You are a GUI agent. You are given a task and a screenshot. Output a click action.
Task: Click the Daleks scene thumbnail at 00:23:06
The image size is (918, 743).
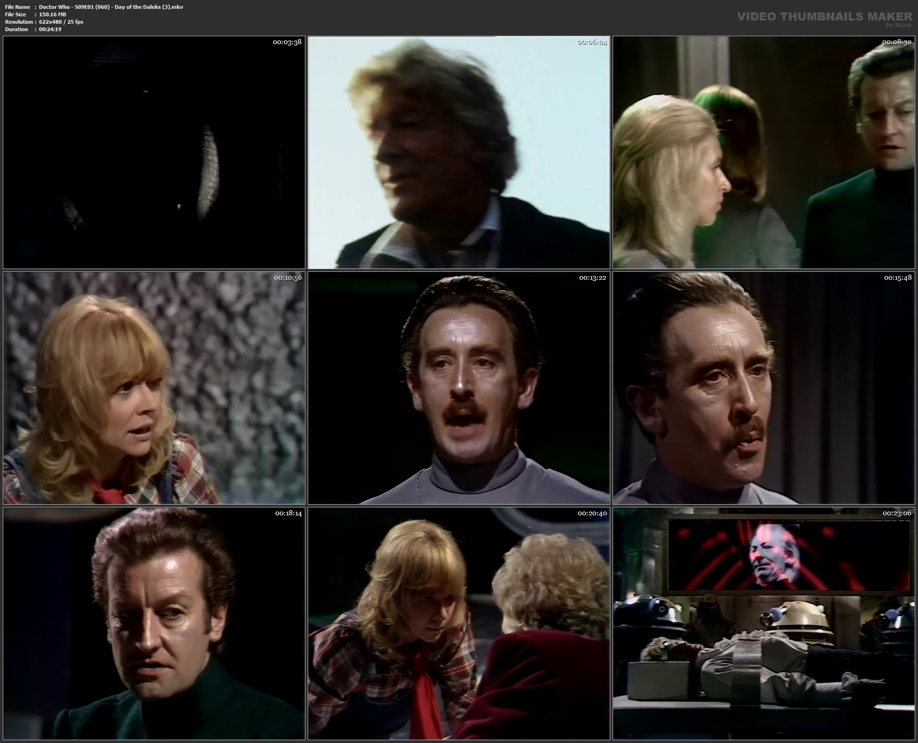tap(764, 623)
